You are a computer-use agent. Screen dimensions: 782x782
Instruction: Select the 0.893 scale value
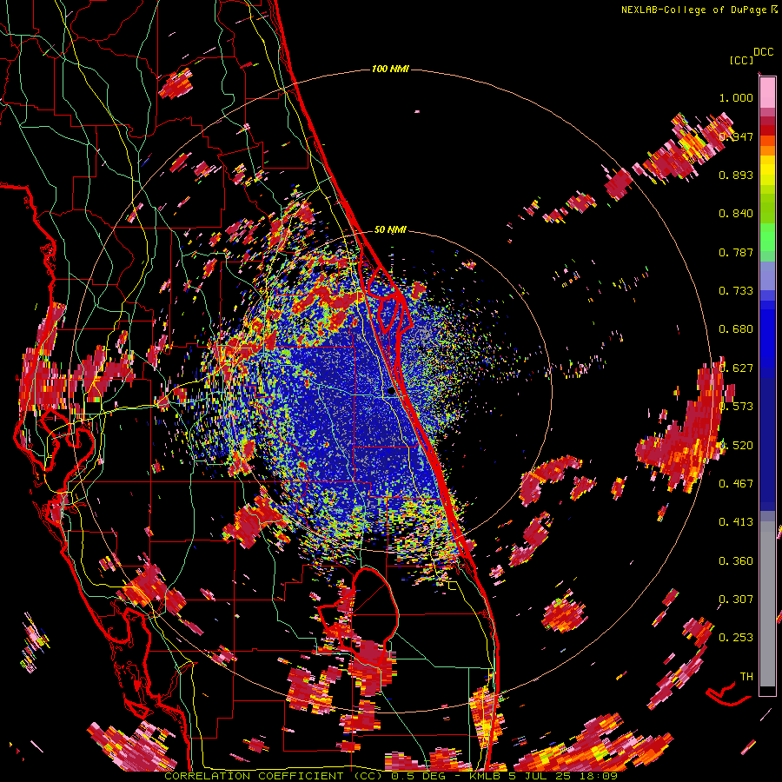tap(736, 175)
